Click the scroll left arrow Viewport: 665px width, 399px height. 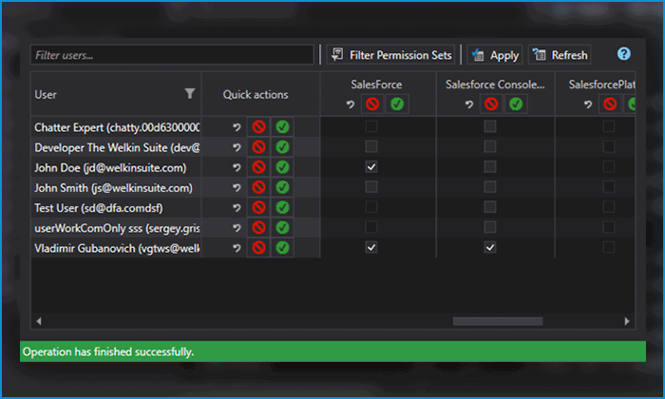[x=39, y=321]
